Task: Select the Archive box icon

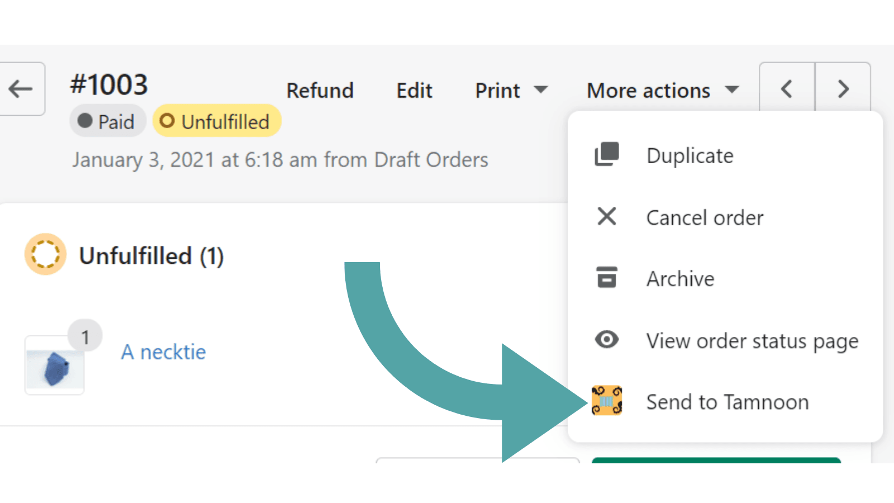Action: pyautogui.click(x=606, y=278)
